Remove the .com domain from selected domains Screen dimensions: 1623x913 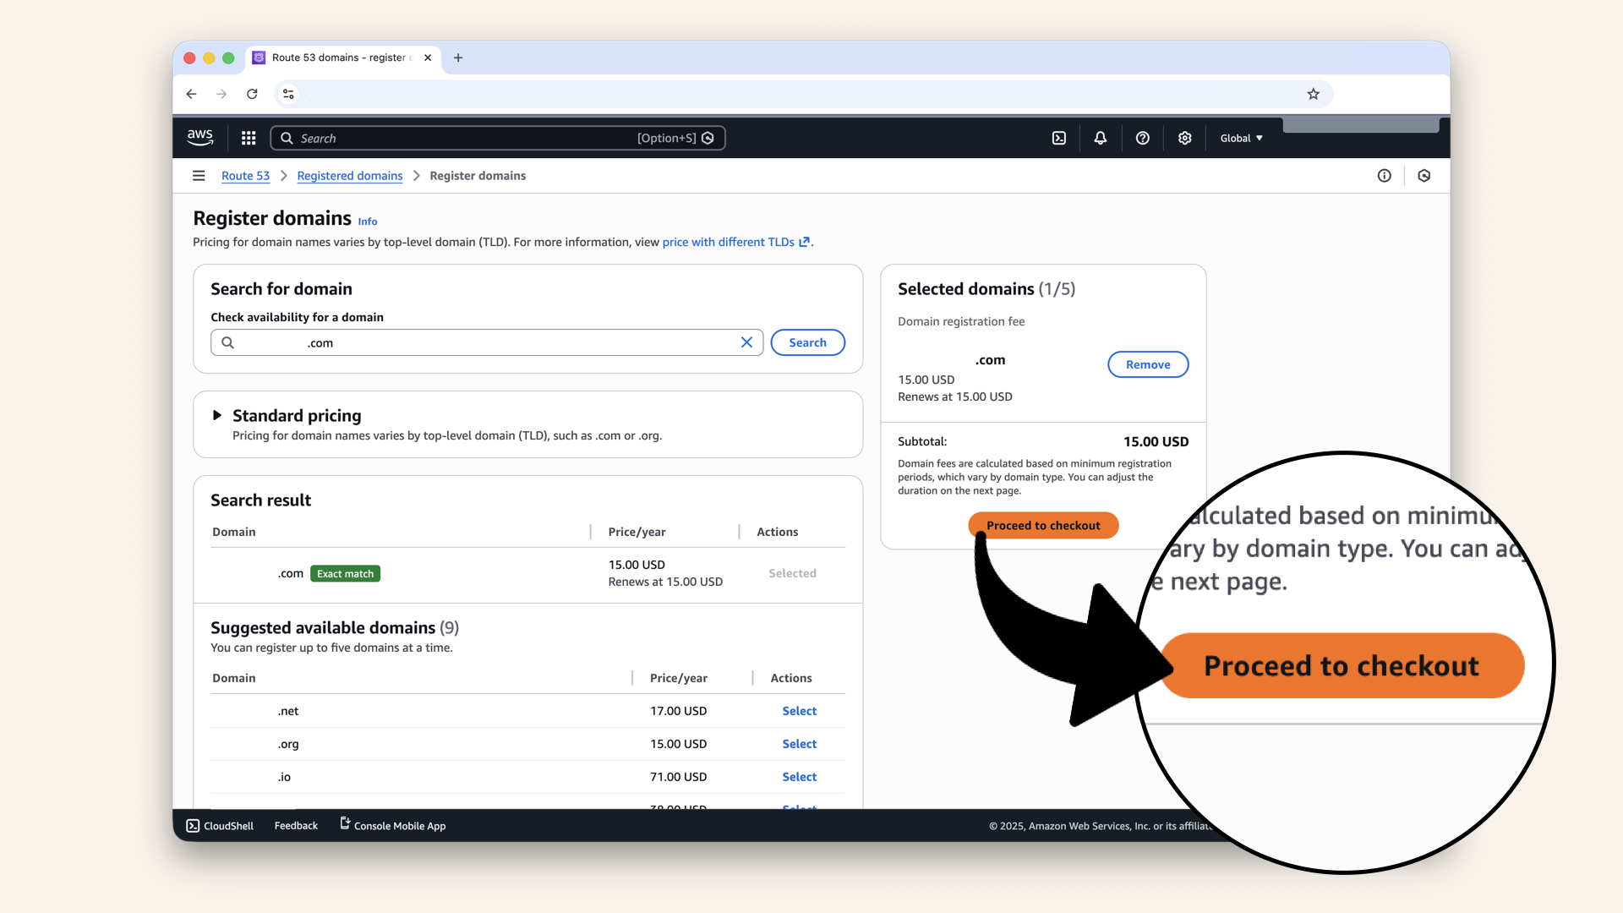pos(1148,364)
